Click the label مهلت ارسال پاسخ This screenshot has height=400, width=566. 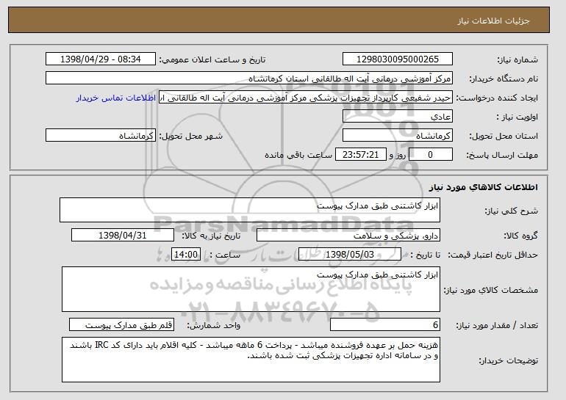pyautogui.click(x=502, y=155)
